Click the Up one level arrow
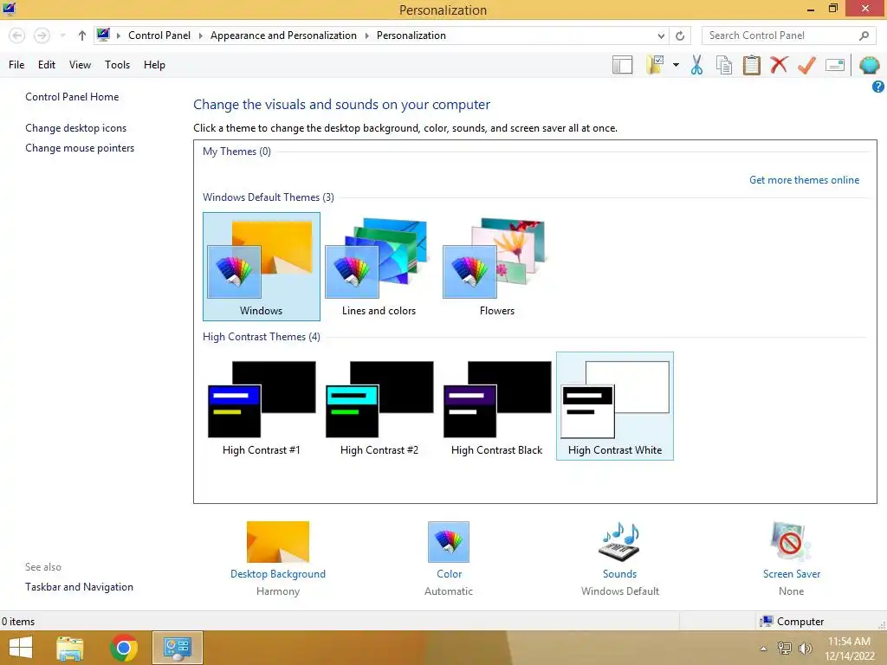Screen dimensions: 887x665 click(x=82, y=36)
